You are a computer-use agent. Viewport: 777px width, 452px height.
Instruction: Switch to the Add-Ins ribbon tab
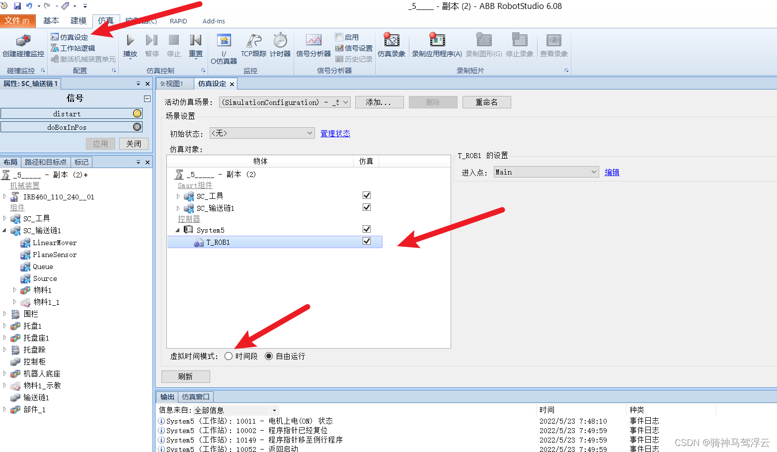(214, 21)
